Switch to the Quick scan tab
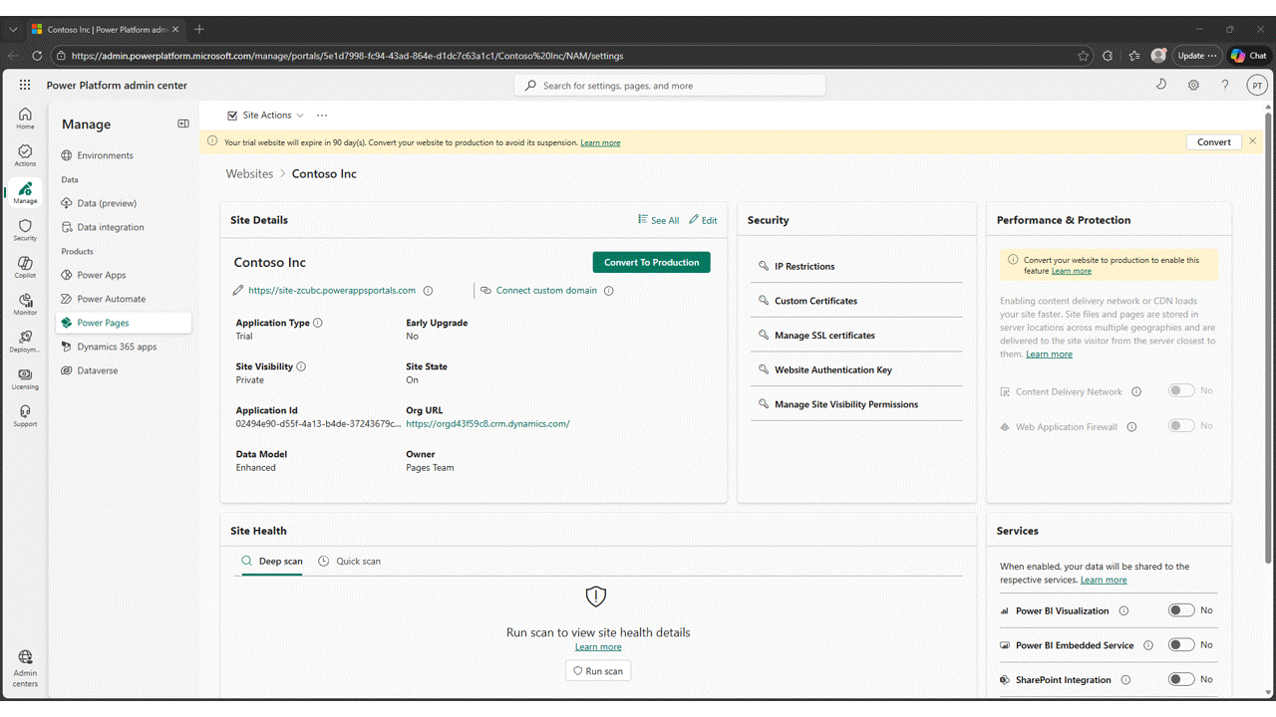The height and width of the screenshot is (717, 1276). [350, 562]
